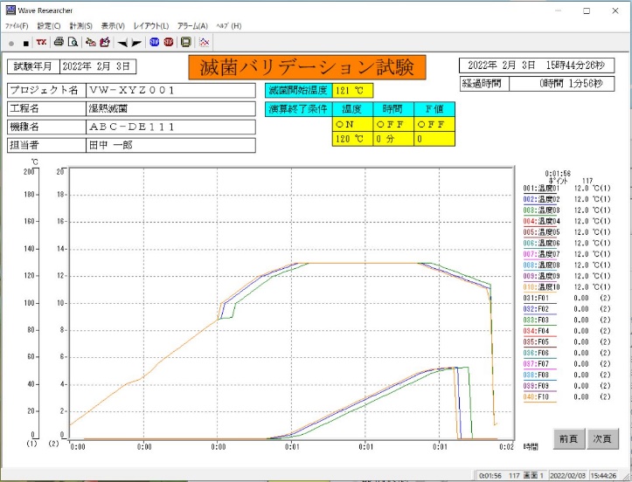
Task: Select legend entry 009:温度09
Action: 541,276
